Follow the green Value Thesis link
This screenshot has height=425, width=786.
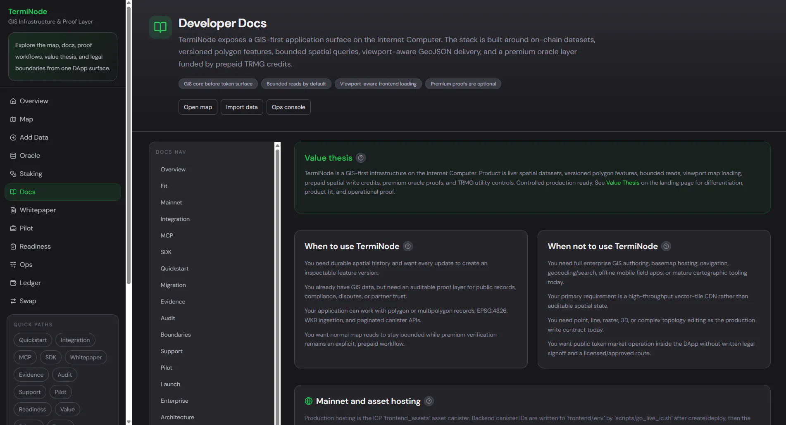[623, 183]
